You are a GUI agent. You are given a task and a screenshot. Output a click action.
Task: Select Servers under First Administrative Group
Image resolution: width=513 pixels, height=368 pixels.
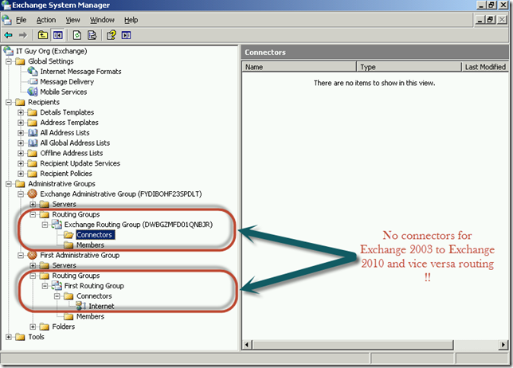[64, 265]
